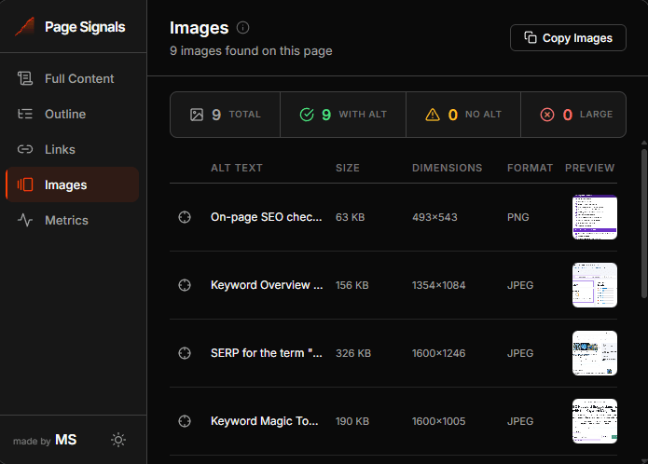This screenshot has height=464, width=648.
Task: Click the warning triangle icon in No Alt
Action: click(433, 115)
